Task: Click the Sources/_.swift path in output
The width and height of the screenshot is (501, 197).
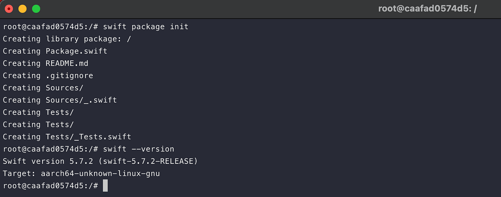Action: (81, 100)
